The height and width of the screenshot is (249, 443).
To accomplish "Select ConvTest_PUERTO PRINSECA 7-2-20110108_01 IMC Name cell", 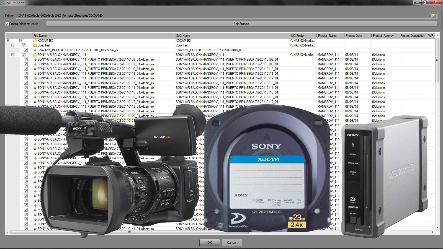I will [x=232, y=50].
